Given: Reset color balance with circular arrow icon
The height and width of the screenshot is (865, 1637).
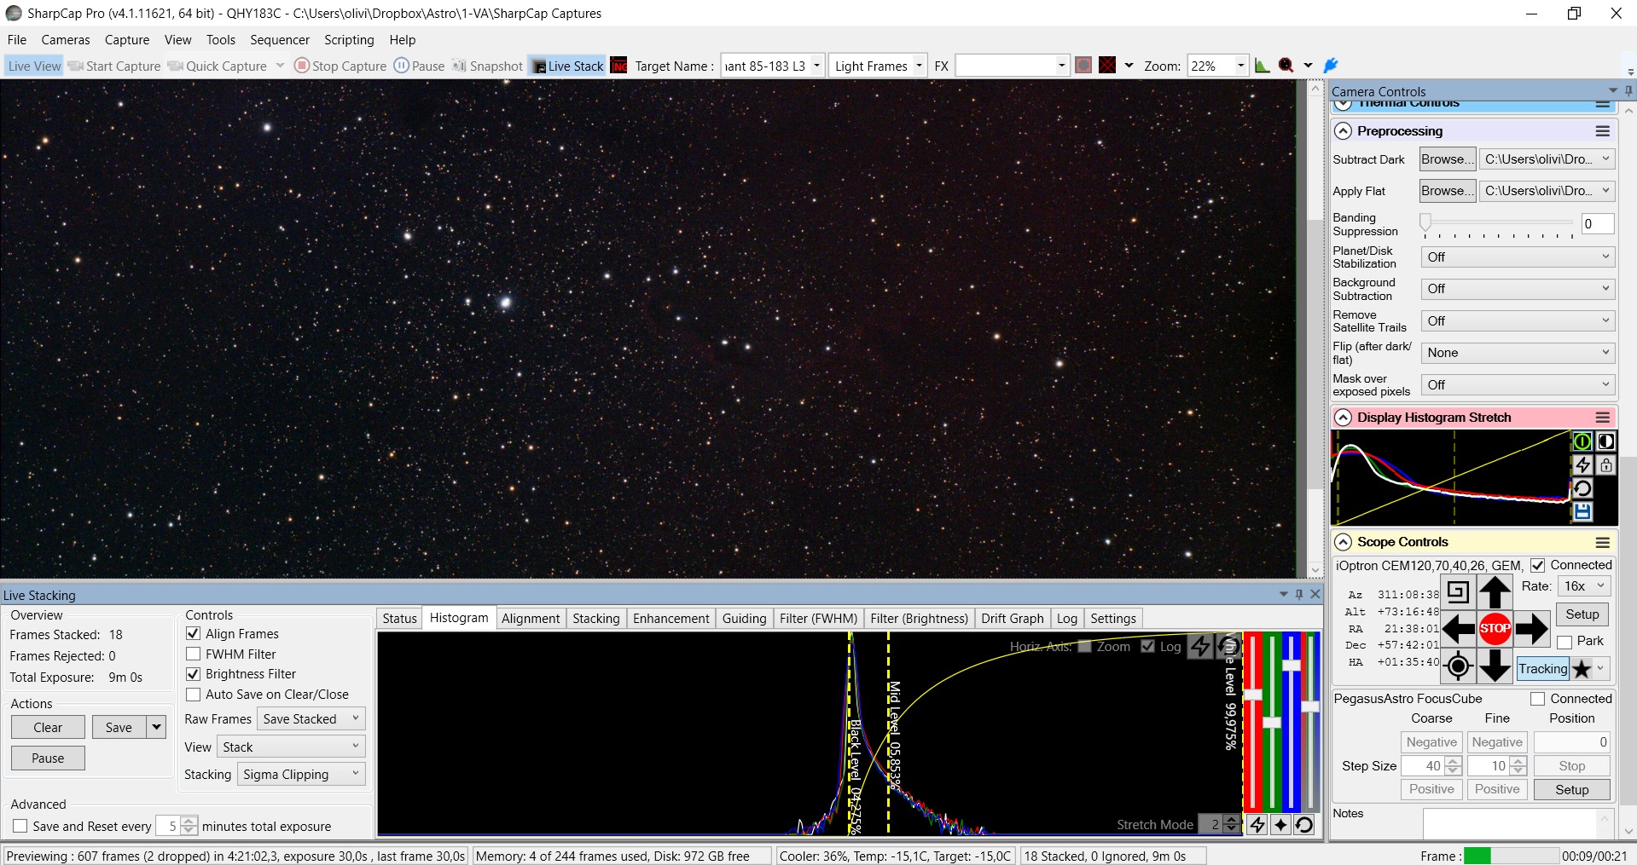Looking at the screenshot, I should (1303, 824).
